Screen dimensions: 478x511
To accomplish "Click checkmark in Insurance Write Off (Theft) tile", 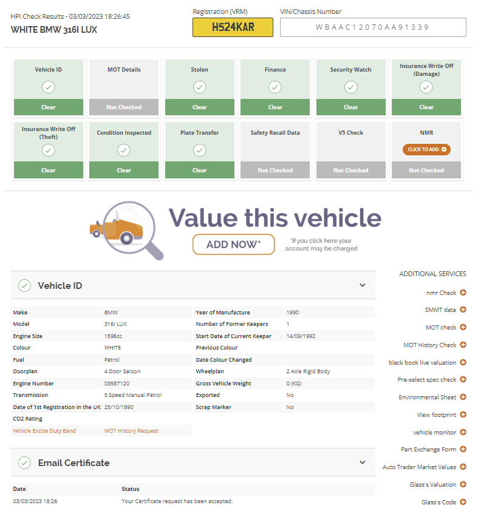I will 48,150.
